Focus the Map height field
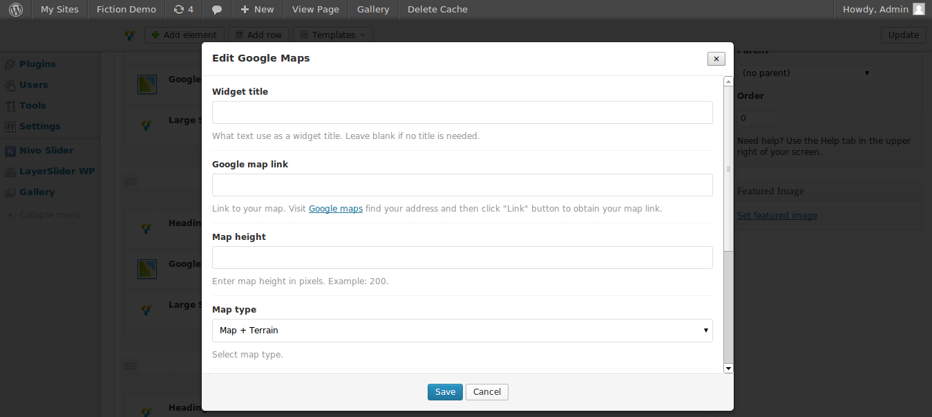Screen dimensions: 932x417 [462, 258]
